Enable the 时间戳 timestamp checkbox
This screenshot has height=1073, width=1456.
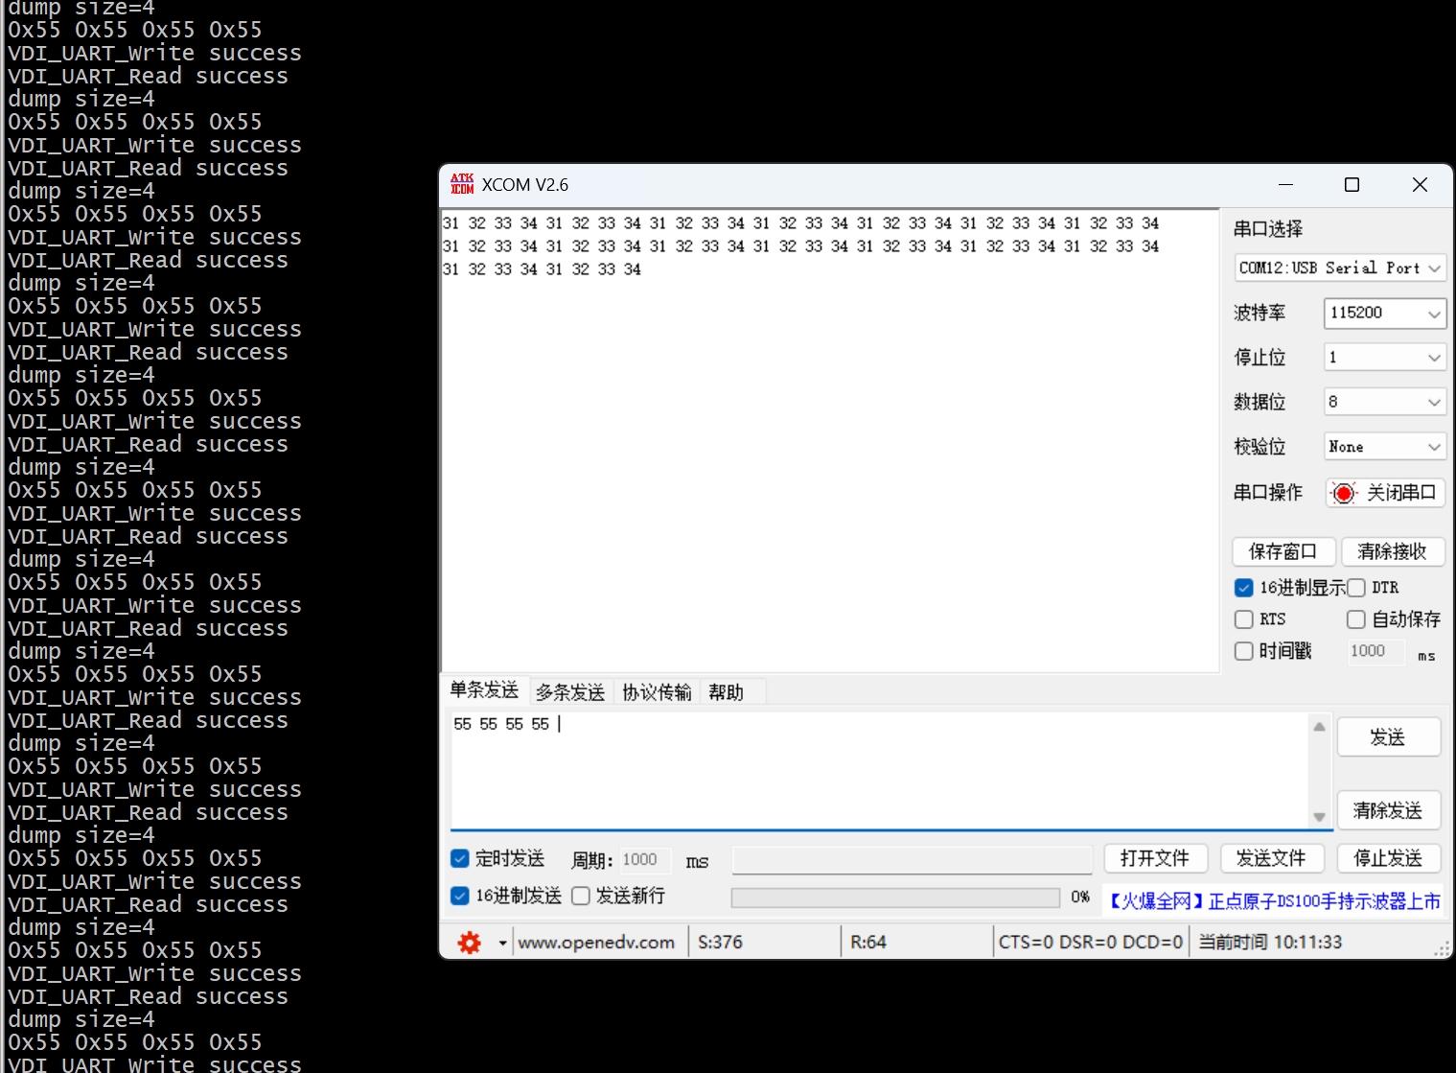point(1244,651)
